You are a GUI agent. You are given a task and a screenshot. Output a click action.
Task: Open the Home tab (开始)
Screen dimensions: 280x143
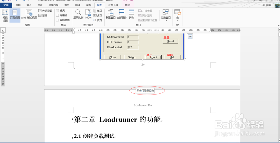point(18,5)
